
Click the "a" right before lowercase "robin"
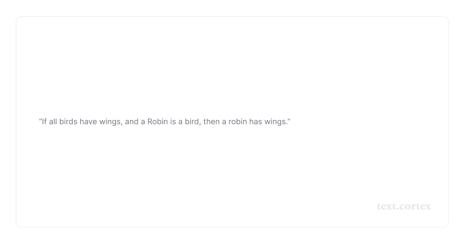(224, 121)
